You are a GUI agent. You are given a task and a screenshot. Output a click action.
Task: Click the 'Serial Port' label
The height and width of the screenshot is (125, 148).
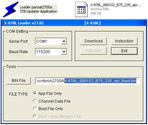click(x=18, y=41)
